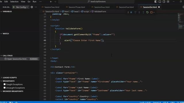Click the ports status bar indicator
Viewport: 184px width, 103px height.
coord(11,102)
